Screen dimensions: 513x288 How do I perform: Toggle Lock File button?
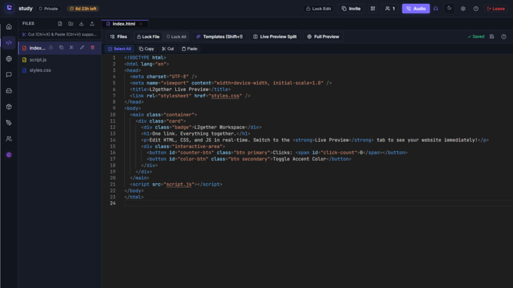(x=148, y=37)
